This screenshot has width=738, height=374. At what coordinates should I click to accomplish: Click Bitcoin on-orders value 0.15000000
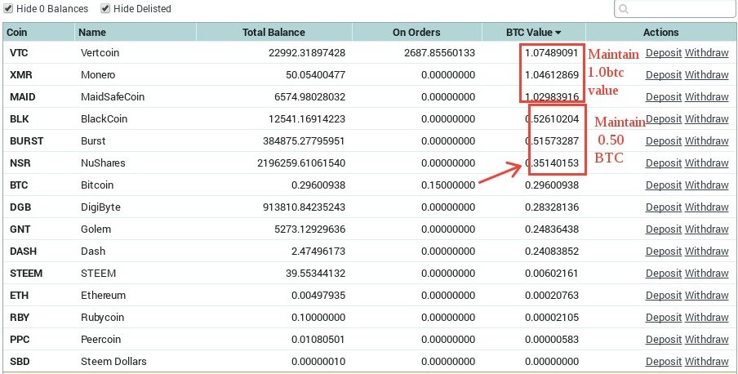[x=448, y=185]
